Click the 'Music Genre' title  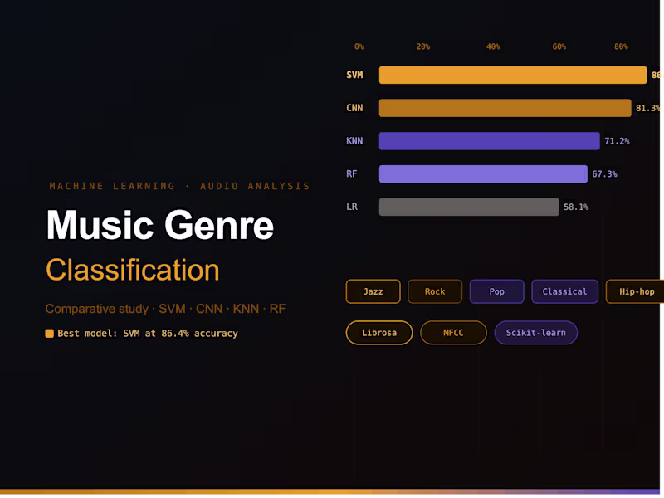tap(160, 225)
